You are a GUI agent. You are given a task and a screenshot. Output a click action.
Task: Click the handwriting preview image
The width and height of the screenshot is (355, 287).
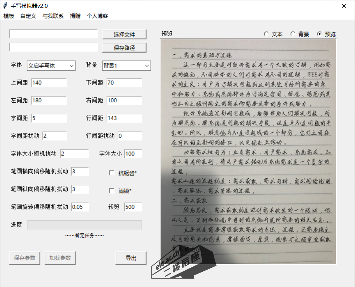(x=248, y=152)
